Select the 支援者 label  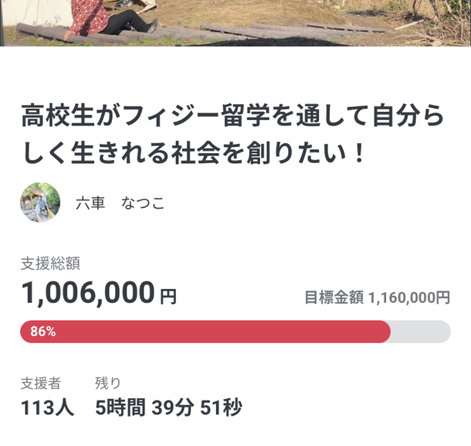[x=41, y=383]
